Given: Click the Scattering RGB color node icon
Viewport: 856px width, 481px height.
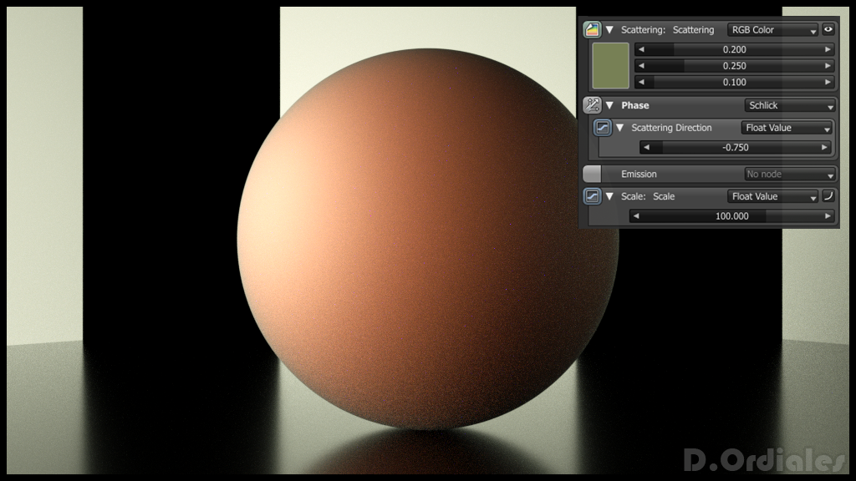Looking at the screenshot, I should pos(592,29).
